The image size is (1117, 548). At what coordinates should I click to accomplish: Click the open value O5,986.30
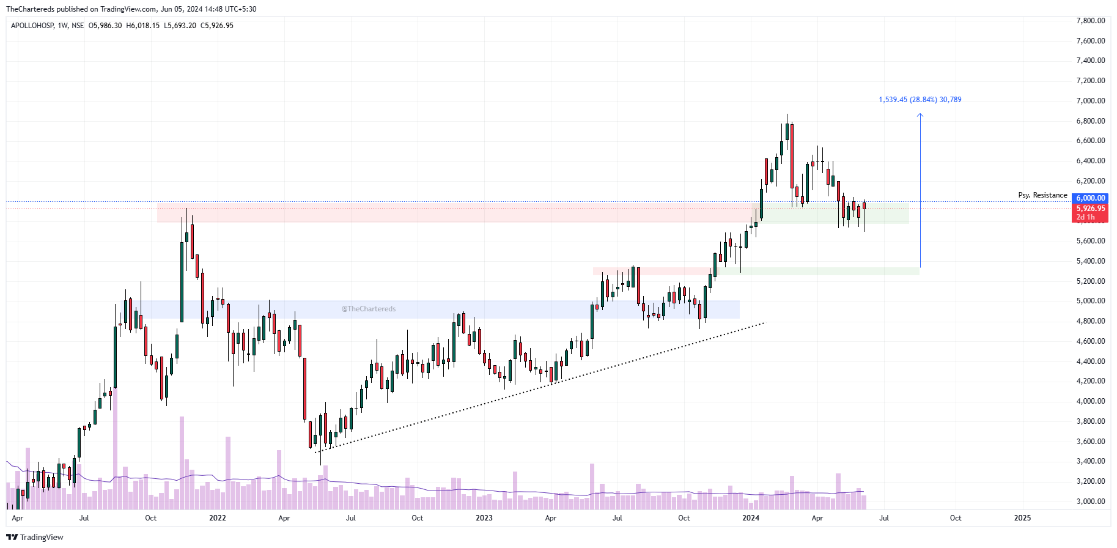click(105, 26)
